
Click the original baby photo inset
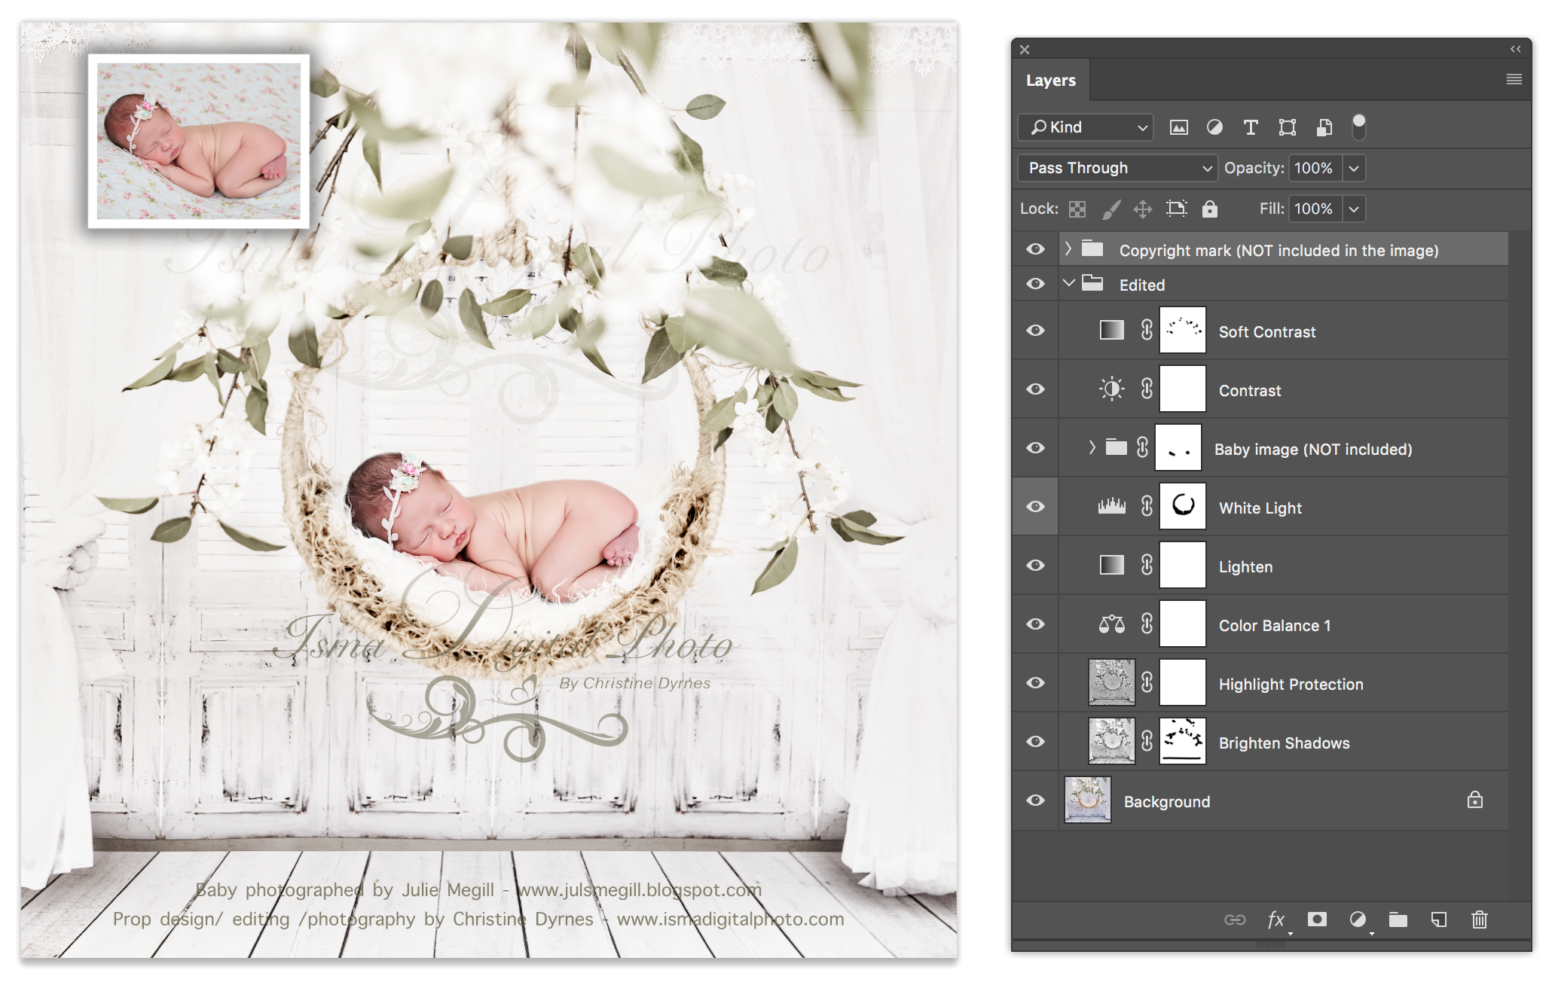pos(199,141)
